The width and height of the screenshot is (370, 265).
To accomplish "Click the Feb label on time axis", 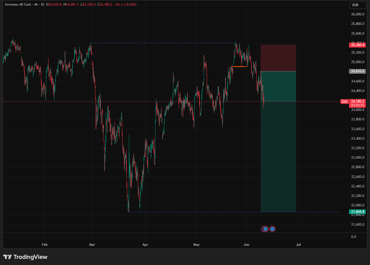I will click(x=44, y=245).
